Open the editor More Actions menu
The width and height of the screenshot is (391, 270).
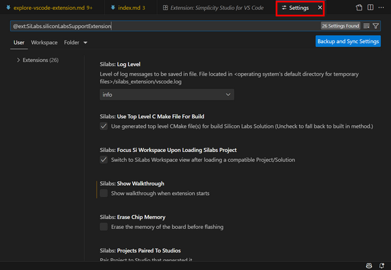coord(381,7)
